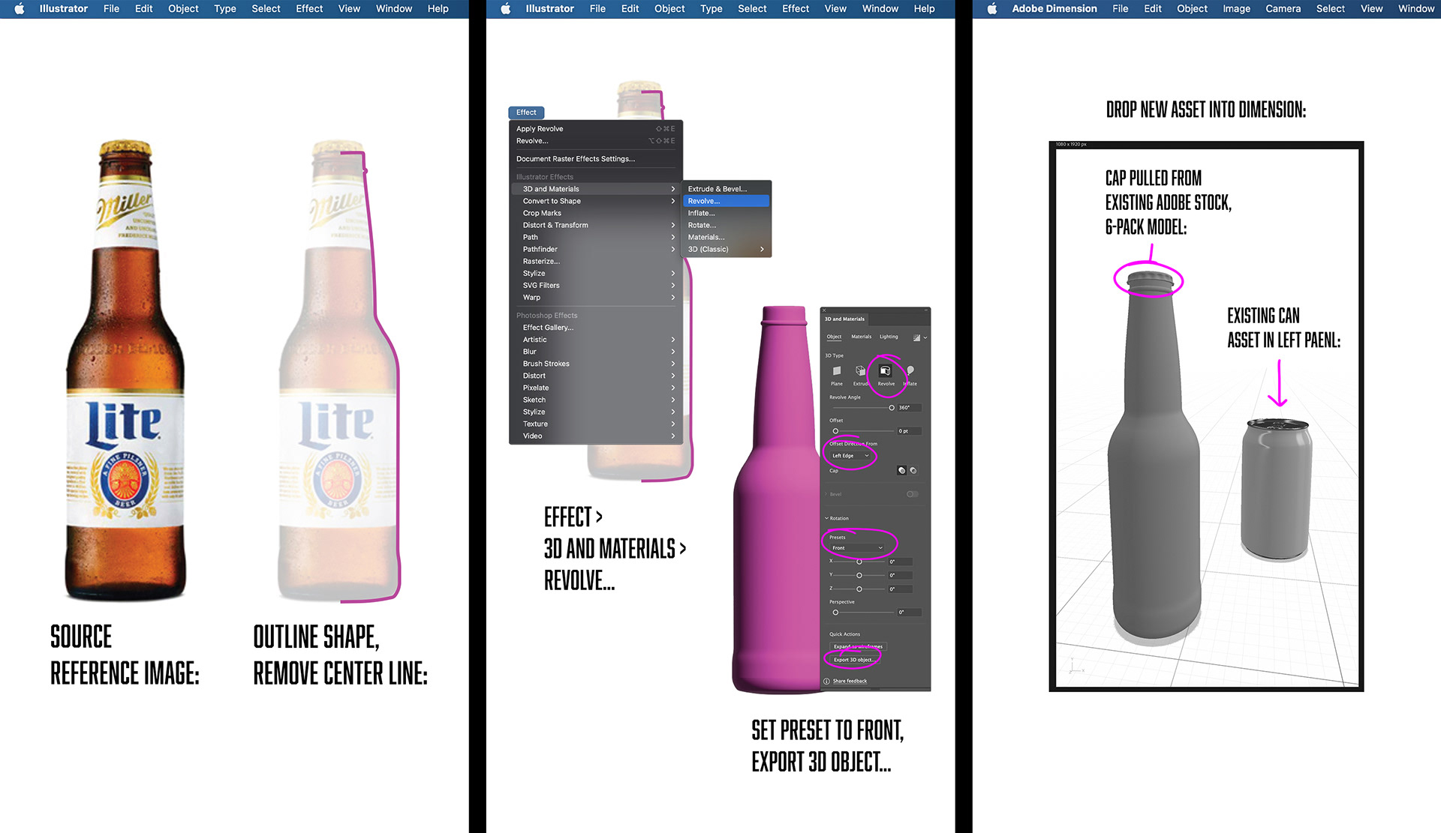The height and width of the screenshot is (833, 1441).
Task: Click Effect Gallery... menu entry
Action: pos(597,328)
